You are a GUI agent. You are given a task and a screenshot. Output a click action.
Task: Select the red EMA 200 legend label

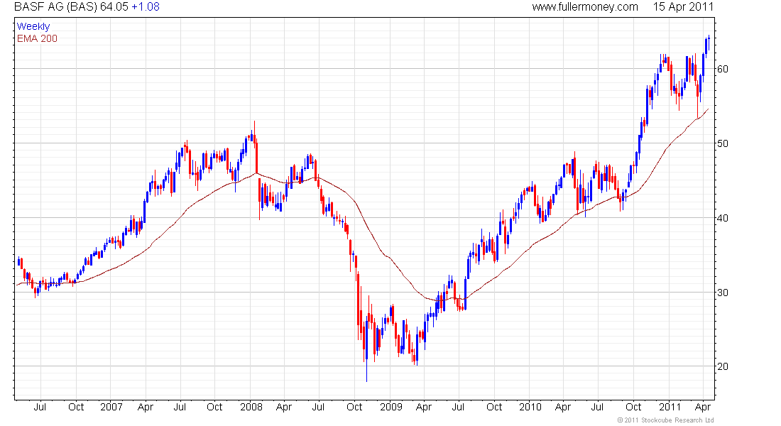tap(38, 38)
